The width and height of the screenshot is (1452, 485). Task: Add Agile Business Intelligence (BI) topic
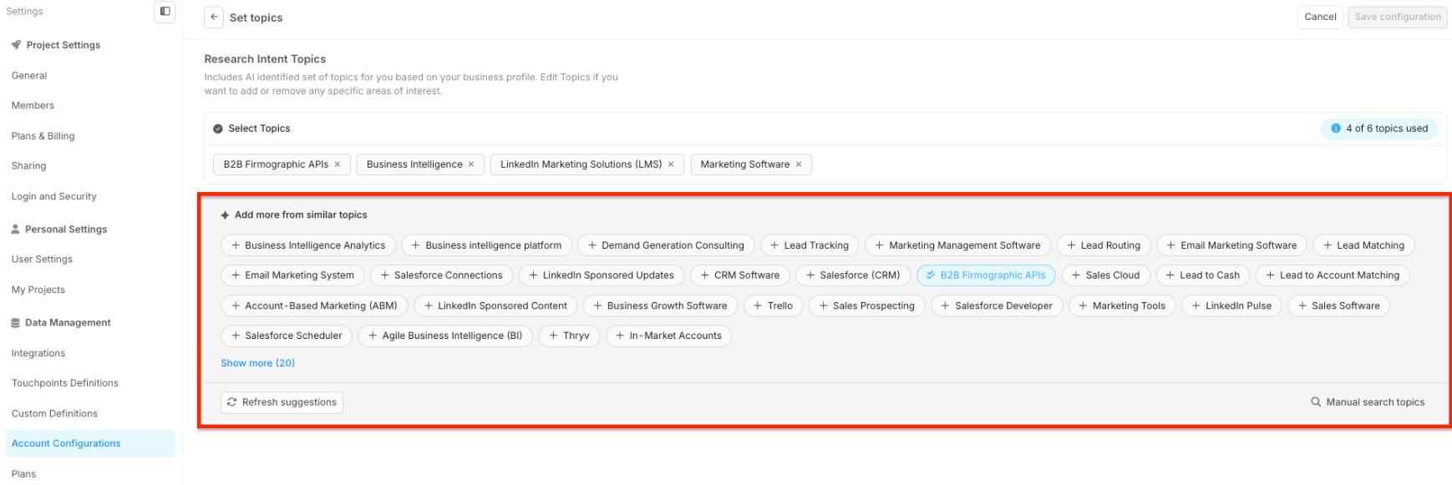point(445,336)
